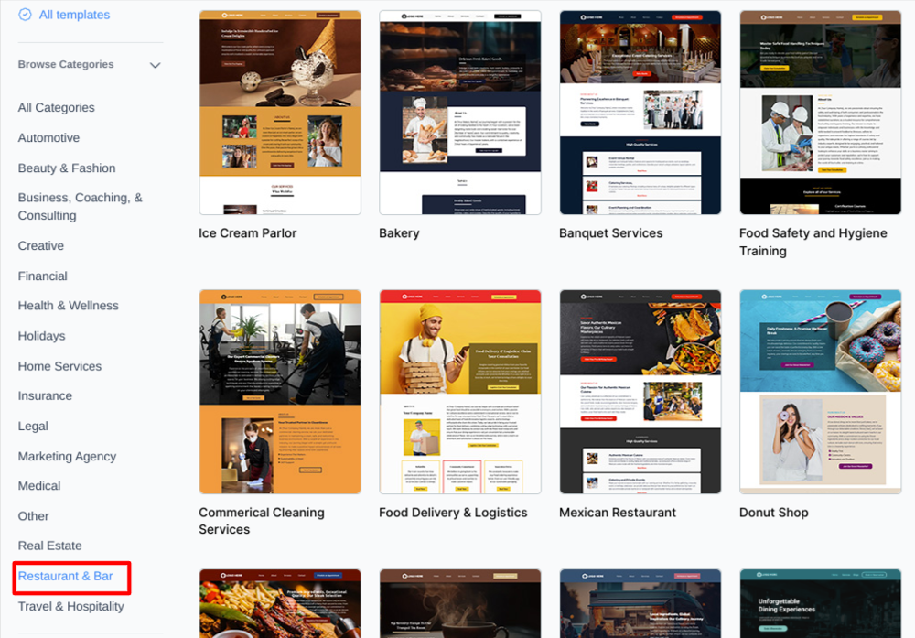The height and width of the screenshot is (638, 915).
Task: Preview the Food Delivery & Logistics template
Action: (x=460, y=392)
